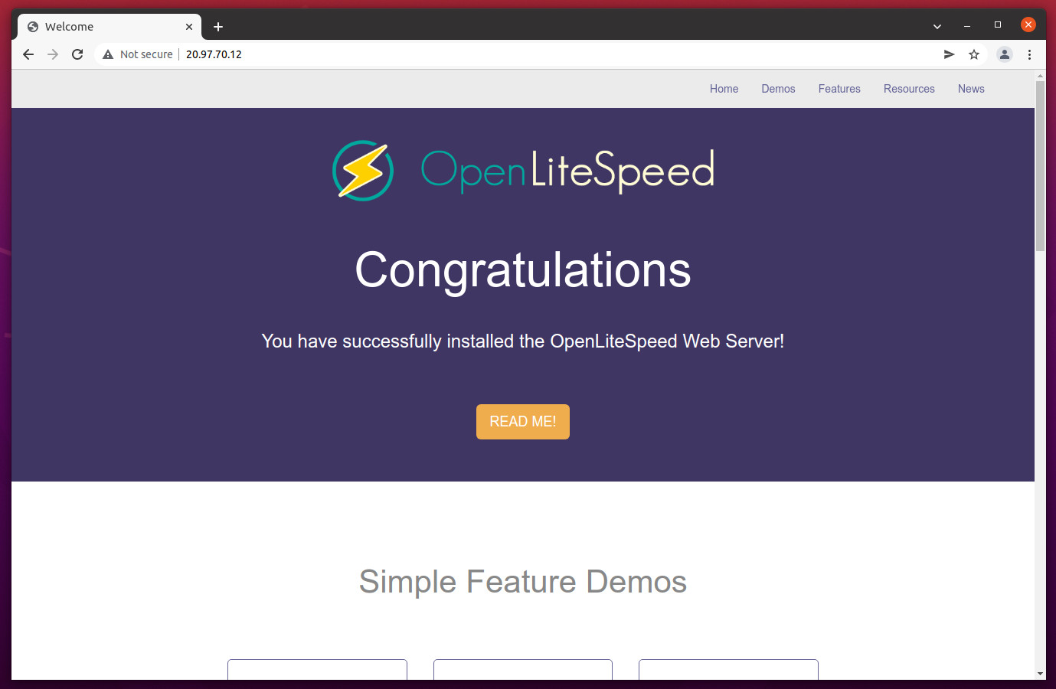
Task: Open the Chrome three-dot menu
Action: [1029, 54]
